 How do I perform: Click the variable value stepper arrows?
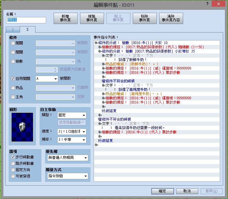55,70
